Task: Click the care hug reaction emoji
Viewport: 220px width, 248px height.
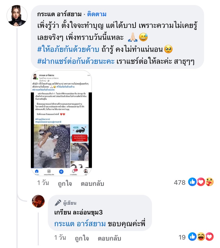Action: pyautogui.click(x=209, y=182)
